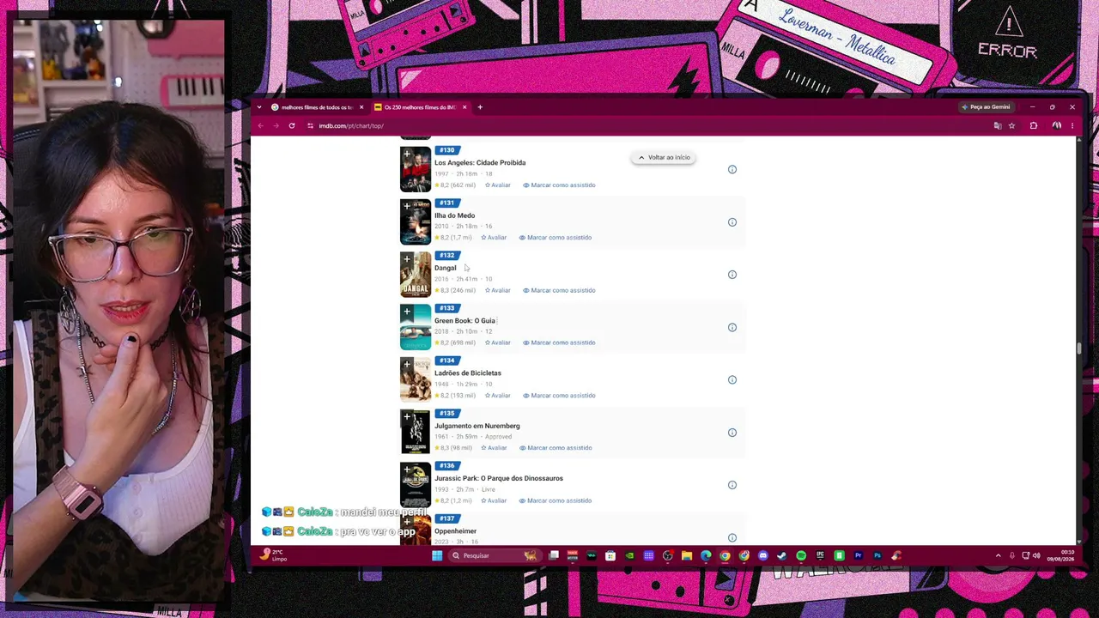The image size is (1099, 618).
Task: Close the IMDb top 250 tab
Action: [464, 107]
